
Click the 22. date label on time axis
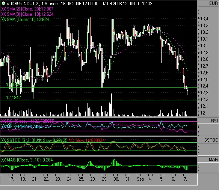[x=46, y=179]
